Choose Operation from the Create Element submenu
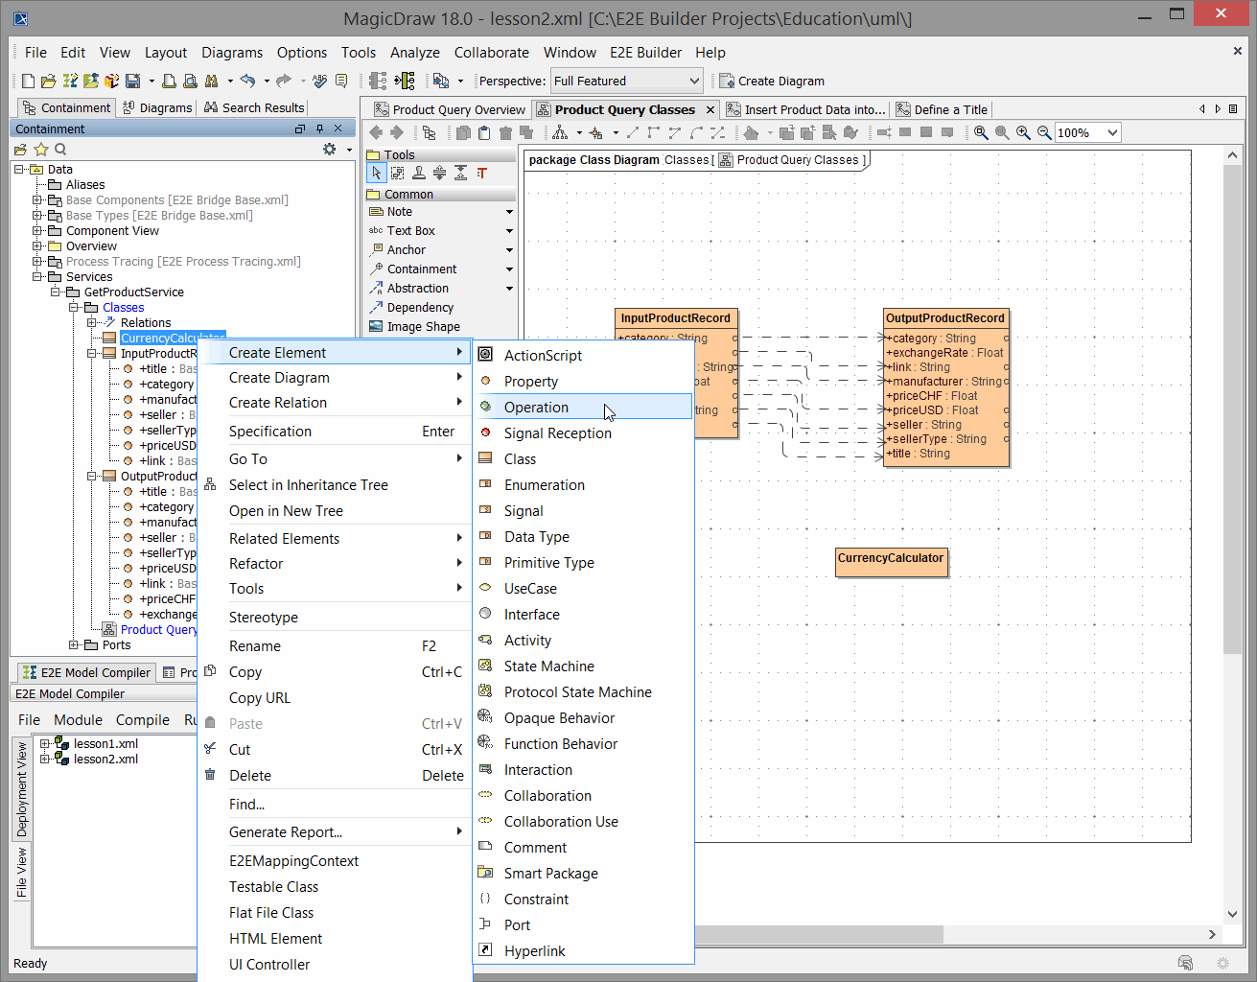 [x=536, y=408]
